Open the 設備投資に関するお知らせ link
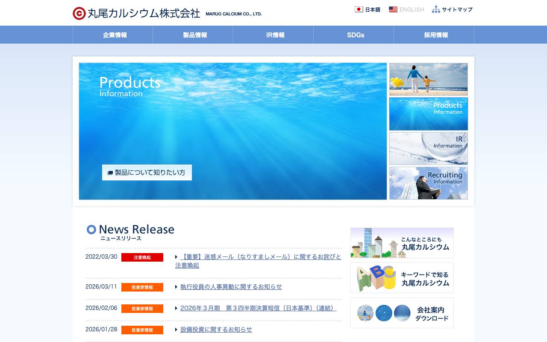The height and width of the screenshot is (342, 547). pyautogui.click(x=215, y=330)
